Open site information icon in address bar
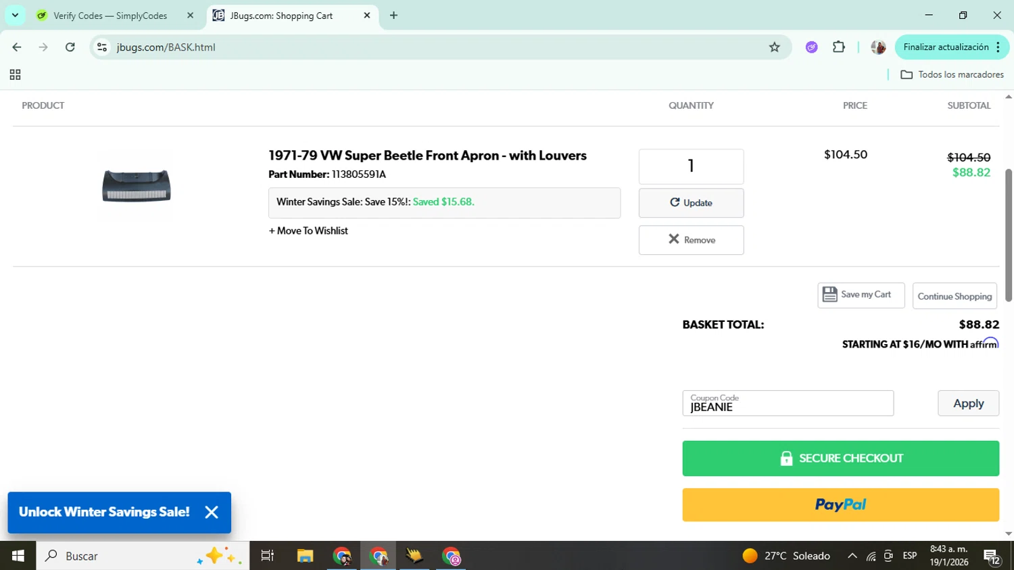 pyautogui.click(x=102, y=47)
